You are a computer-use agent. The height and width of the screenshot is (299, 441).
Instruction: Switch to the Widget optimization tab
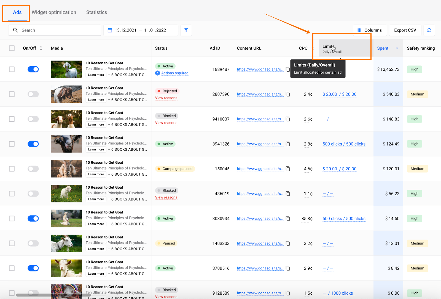coord(54,12)
